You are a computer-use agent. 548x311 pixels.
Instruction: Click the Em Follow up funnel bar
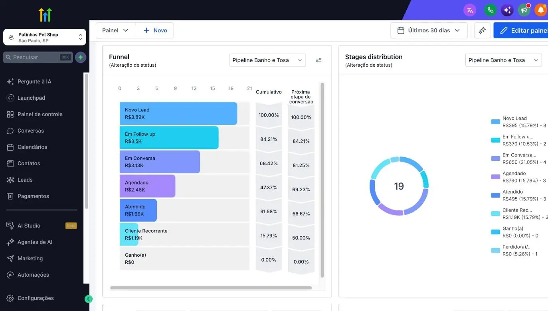coord(169,138)
